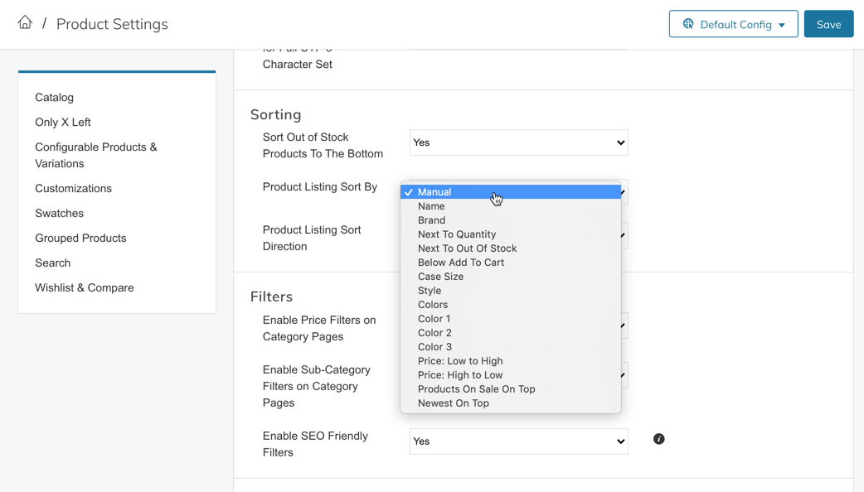The height and width of the screenshot is (492, 864).
Task: Open the Default Config scope dropdown
Action: point(733,24)
